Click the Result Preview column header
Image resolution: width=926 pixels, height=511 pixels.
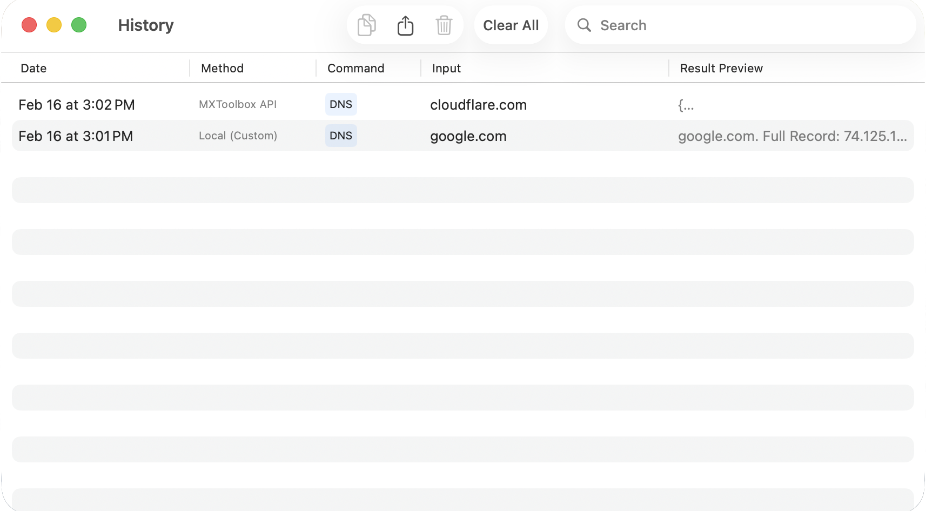click(x=721, y=69)
